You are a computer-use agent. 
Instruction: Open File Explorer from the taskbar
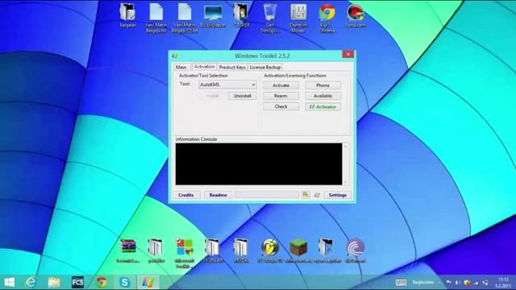coord(54,282)
